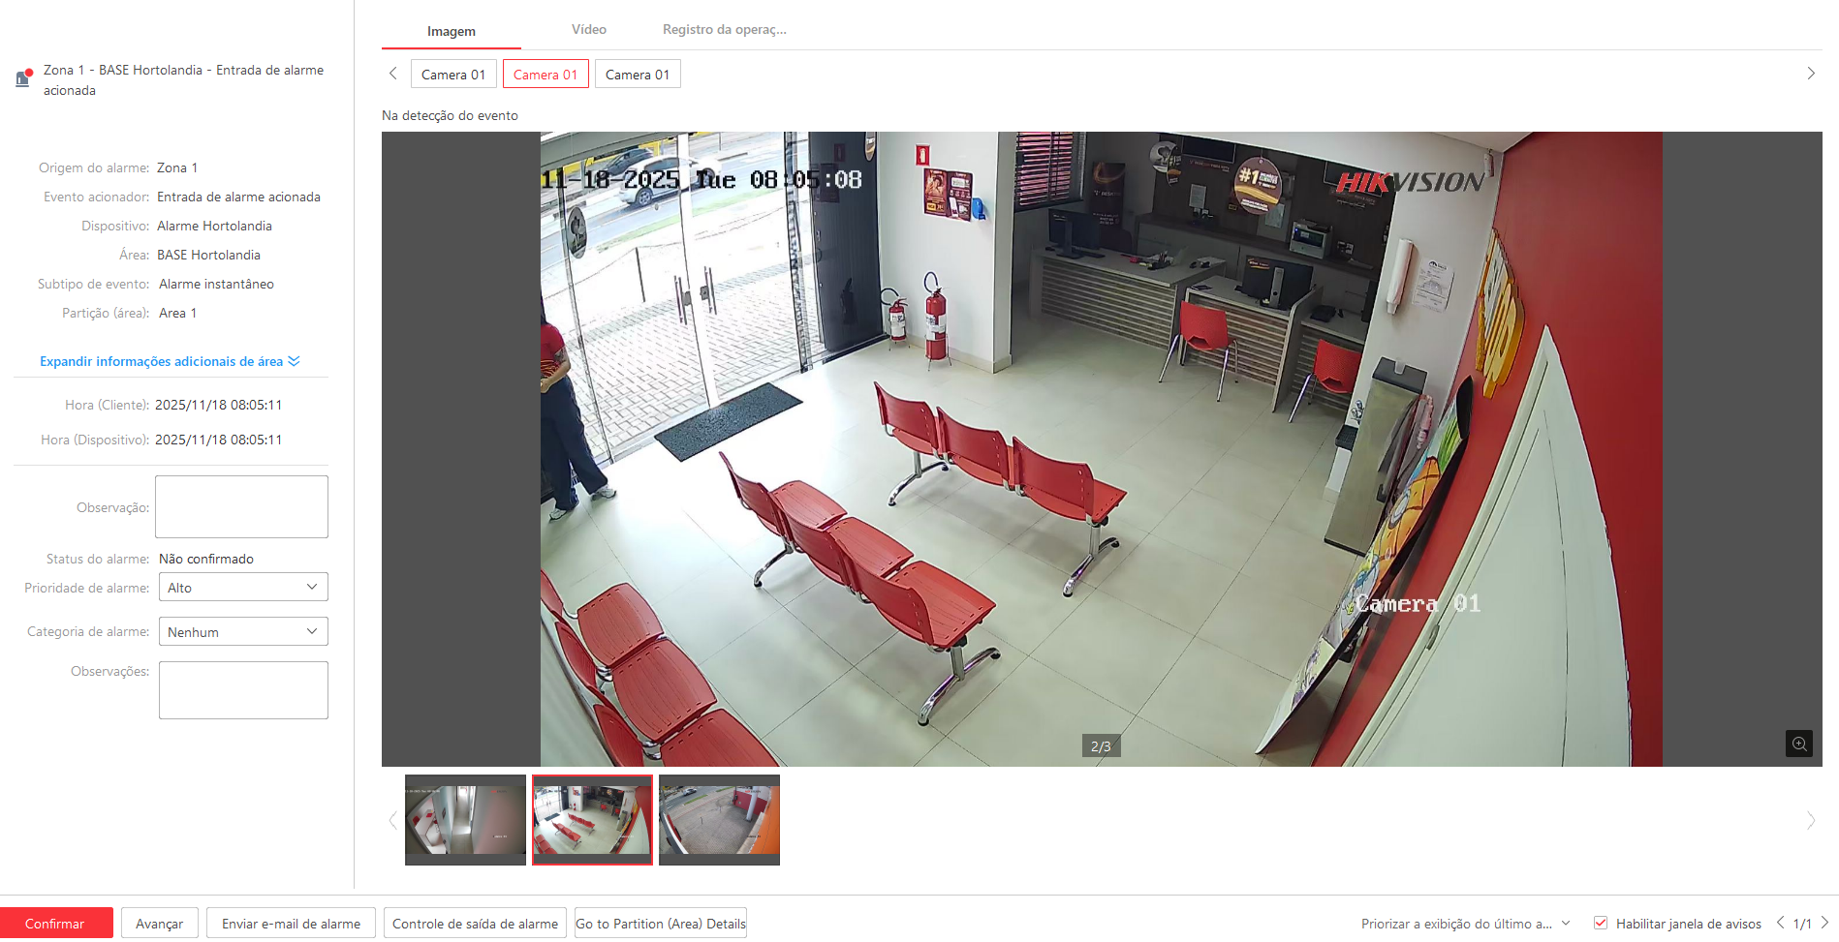This screenshot has width=1839, height=942.
Task: Click the Confirmar button
Action: 55,924
